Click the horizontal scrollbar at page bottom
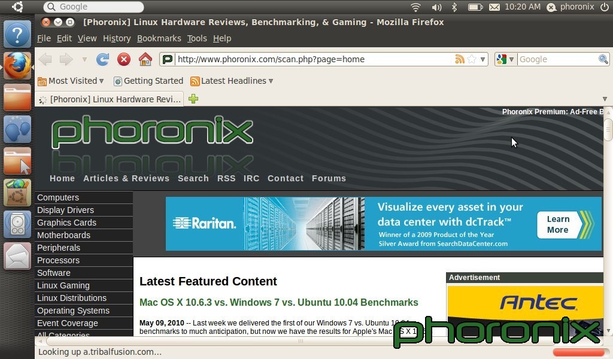Viewport: 613px width, 359px height. 301,341
